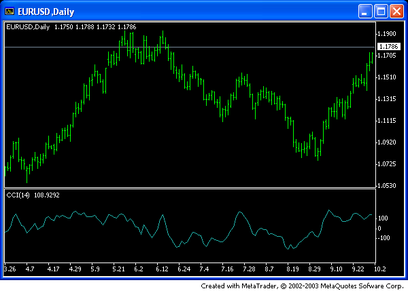Click the CCI(14) indicator label
The height and width of the screenshot is (291, 408).
point(18,195)
